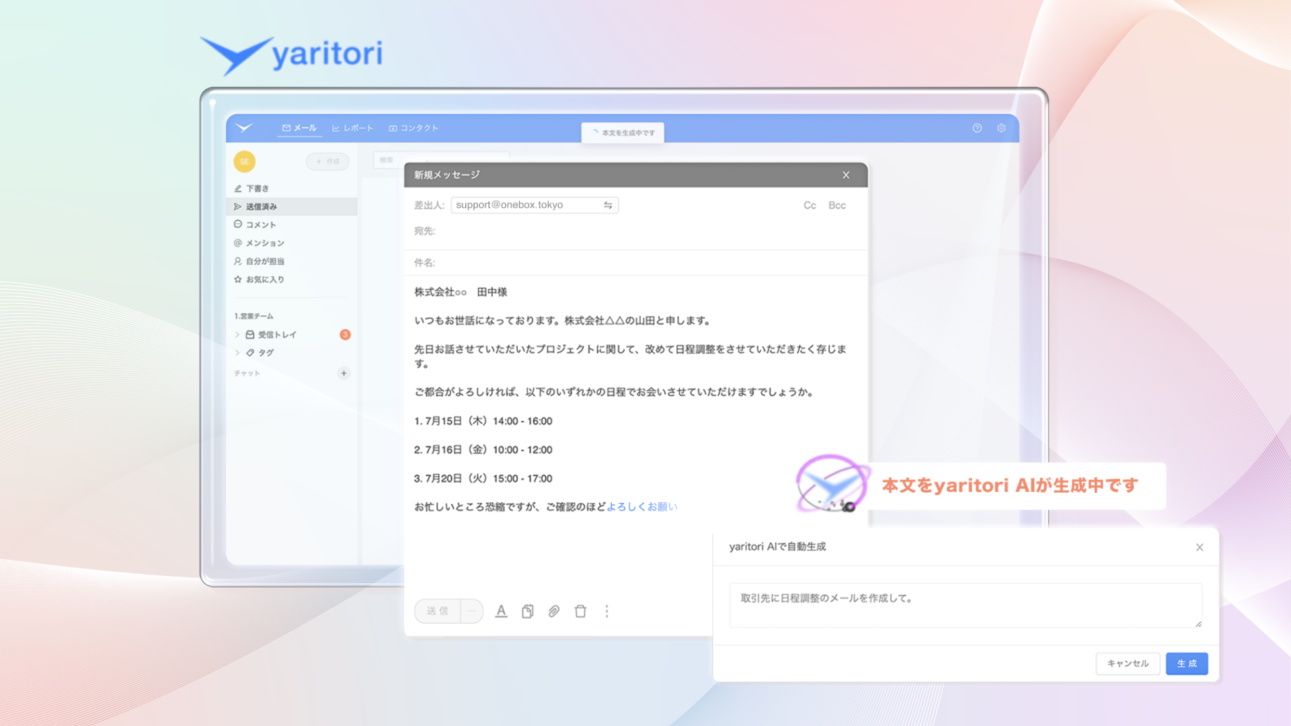The width and height of the screenshot is (1291, 726).
Task: Expand the タグ section chevron
Action: coord(237,352)
